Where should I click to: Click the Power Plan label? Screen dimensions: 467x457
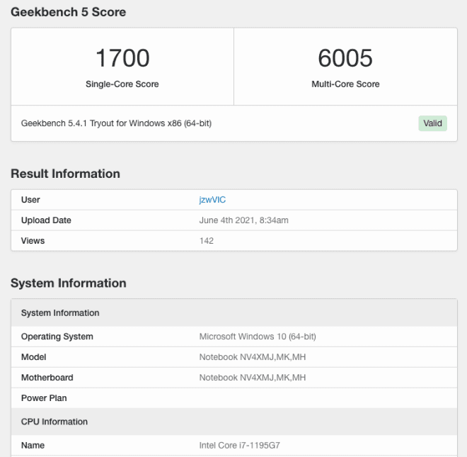point(44,398)
